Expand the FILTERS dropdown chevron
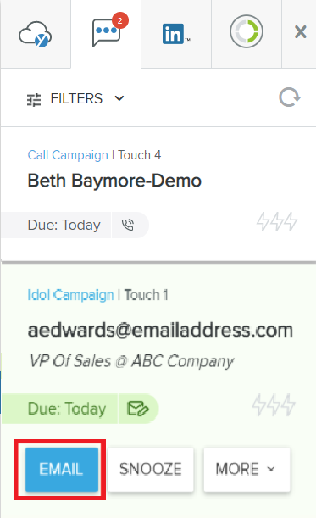Viewport: 316px width, 518px height. click(x=119, y=98)
